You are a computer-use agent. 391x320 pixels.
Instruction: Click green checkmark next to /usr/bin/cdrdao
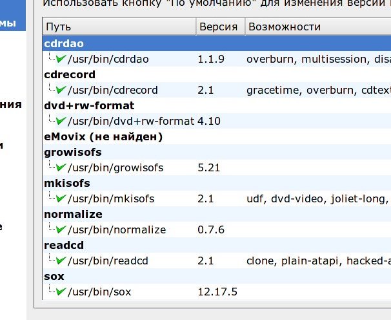(61, 59)
